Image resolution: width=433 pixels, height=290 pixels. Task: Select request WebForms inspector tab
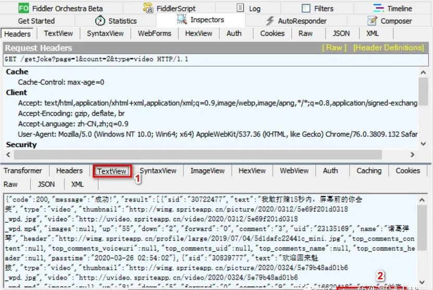point(154,33)
